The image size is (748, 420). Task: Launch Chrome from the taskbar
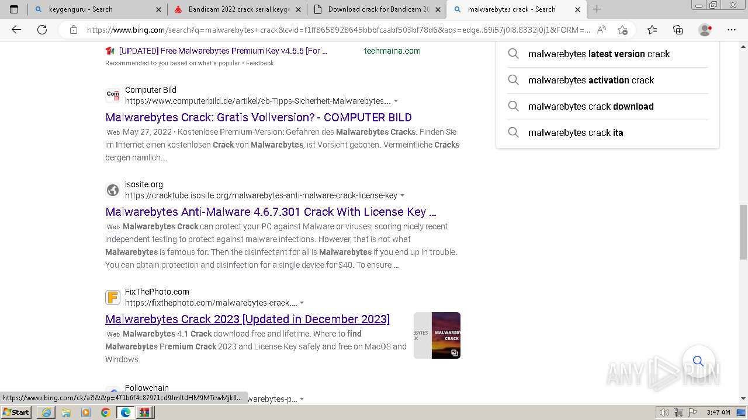(x=106, y=412)
